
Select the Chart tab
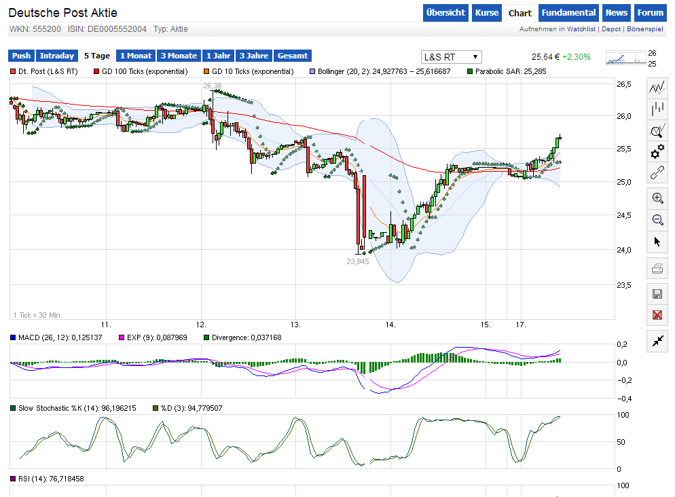[520, 14]
